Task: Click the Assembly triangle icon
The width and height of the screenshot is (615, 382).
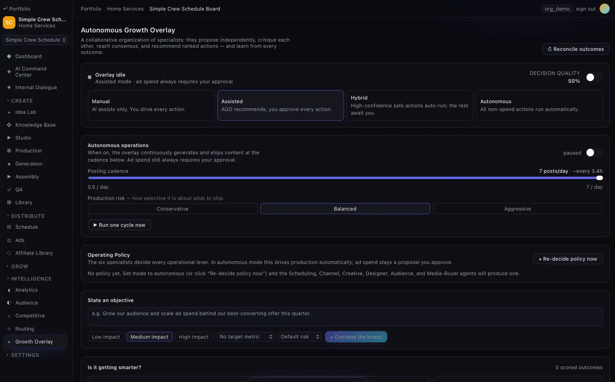Action: [9, 177]
